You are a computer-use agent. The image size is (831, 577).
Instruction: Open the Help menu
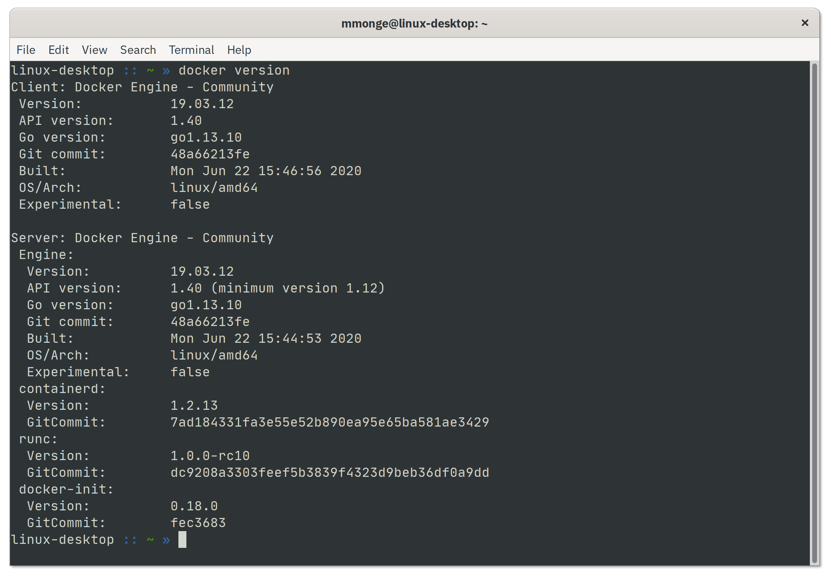[239, 50]
